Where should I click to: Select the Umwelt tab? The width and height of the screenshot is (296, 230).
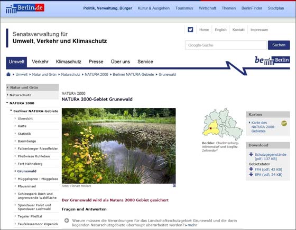16,62
